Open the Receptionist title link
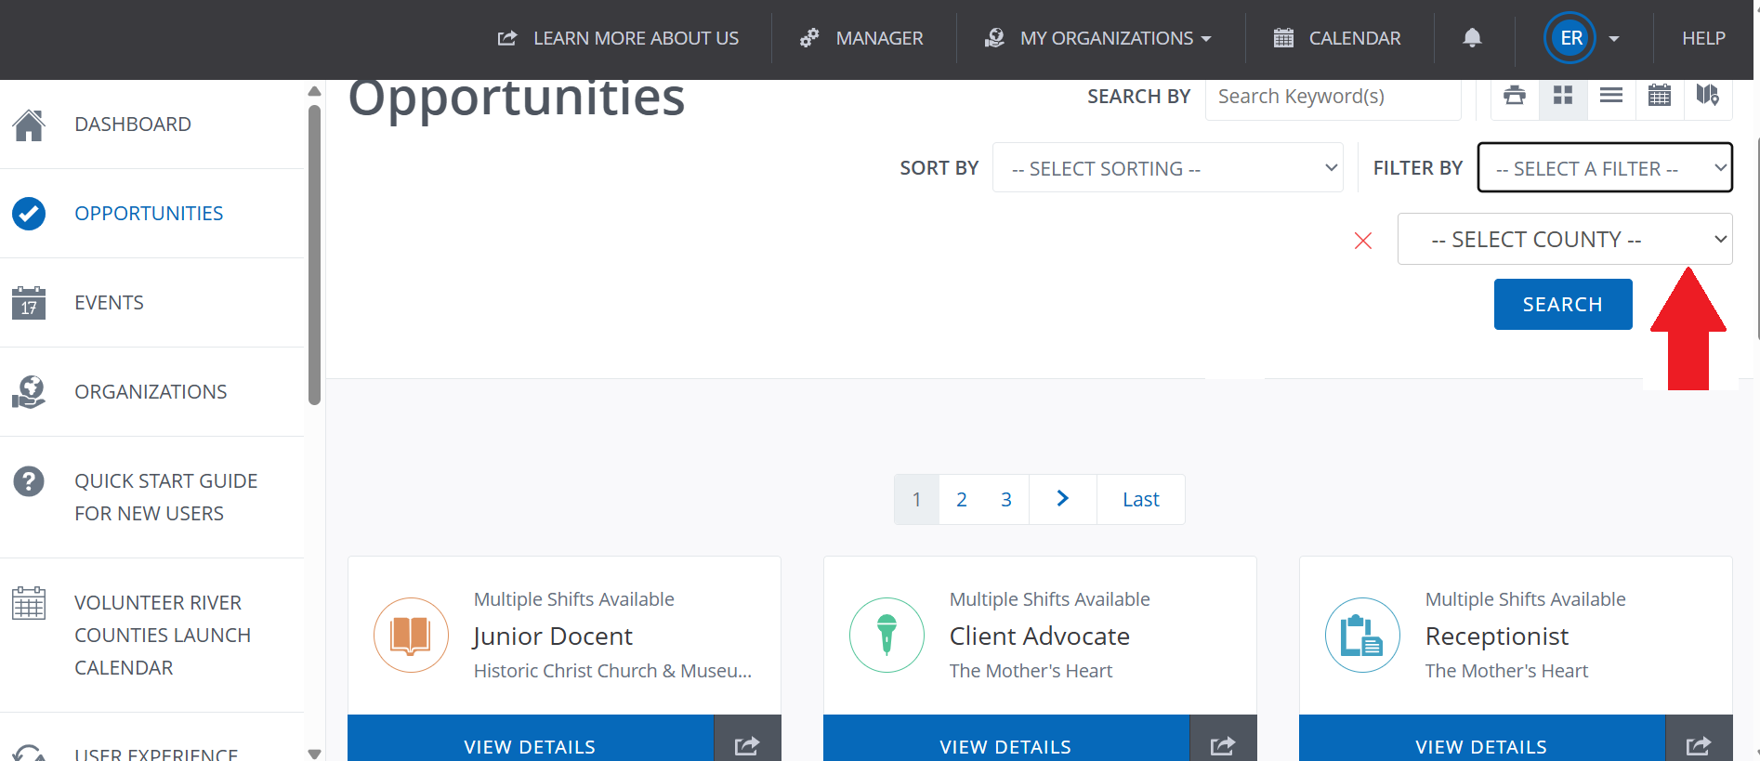This screenshot has width=1760, height=761. tap(1497, 636)
